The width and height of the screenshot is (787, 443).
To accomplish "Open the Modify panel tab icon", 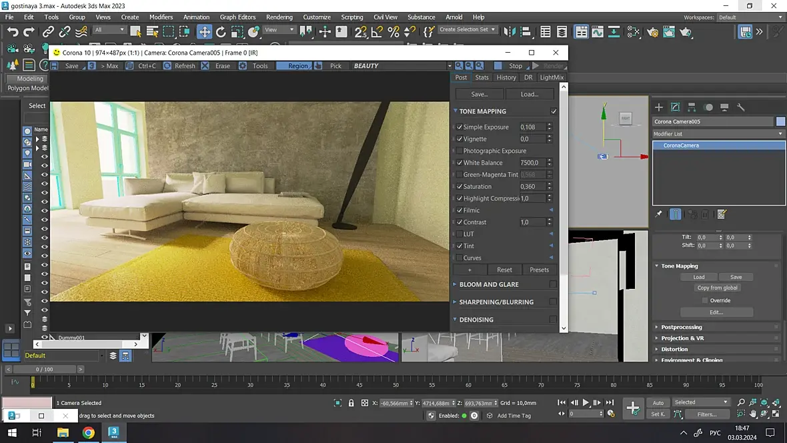I will [x=675, y=107].
